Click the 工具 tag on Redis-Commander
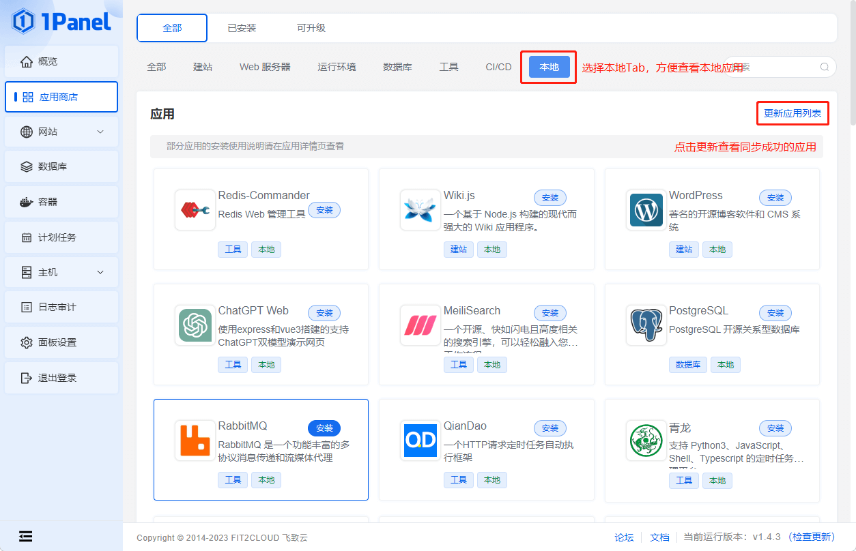 233,250
